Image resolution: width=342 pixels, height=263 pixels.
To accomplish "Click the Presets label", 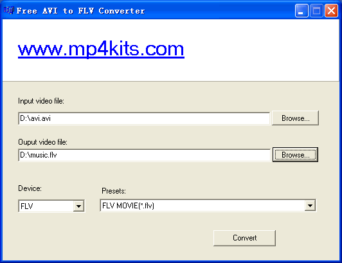I will click(114, 191).
